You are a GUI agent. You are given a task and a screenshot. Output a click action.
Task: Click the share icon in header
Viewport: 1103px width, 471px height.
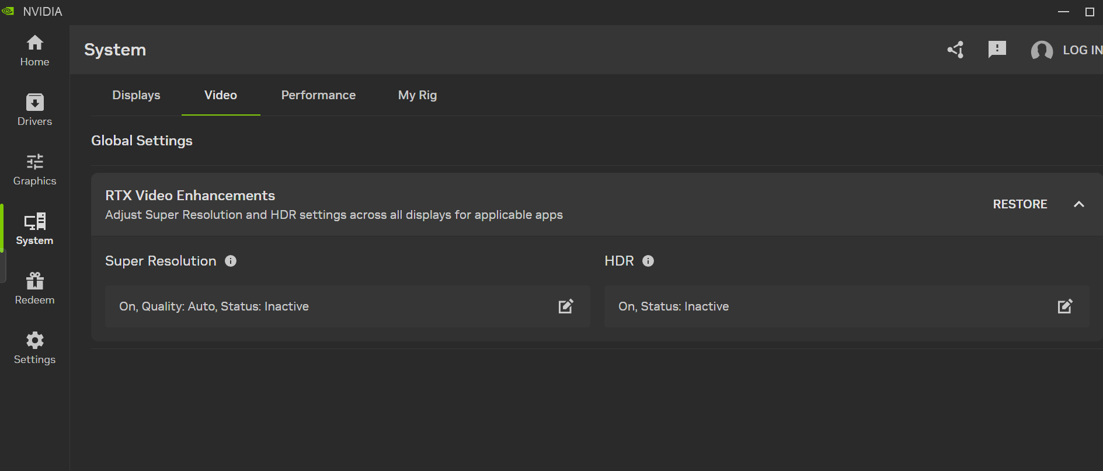pos(956,50)
